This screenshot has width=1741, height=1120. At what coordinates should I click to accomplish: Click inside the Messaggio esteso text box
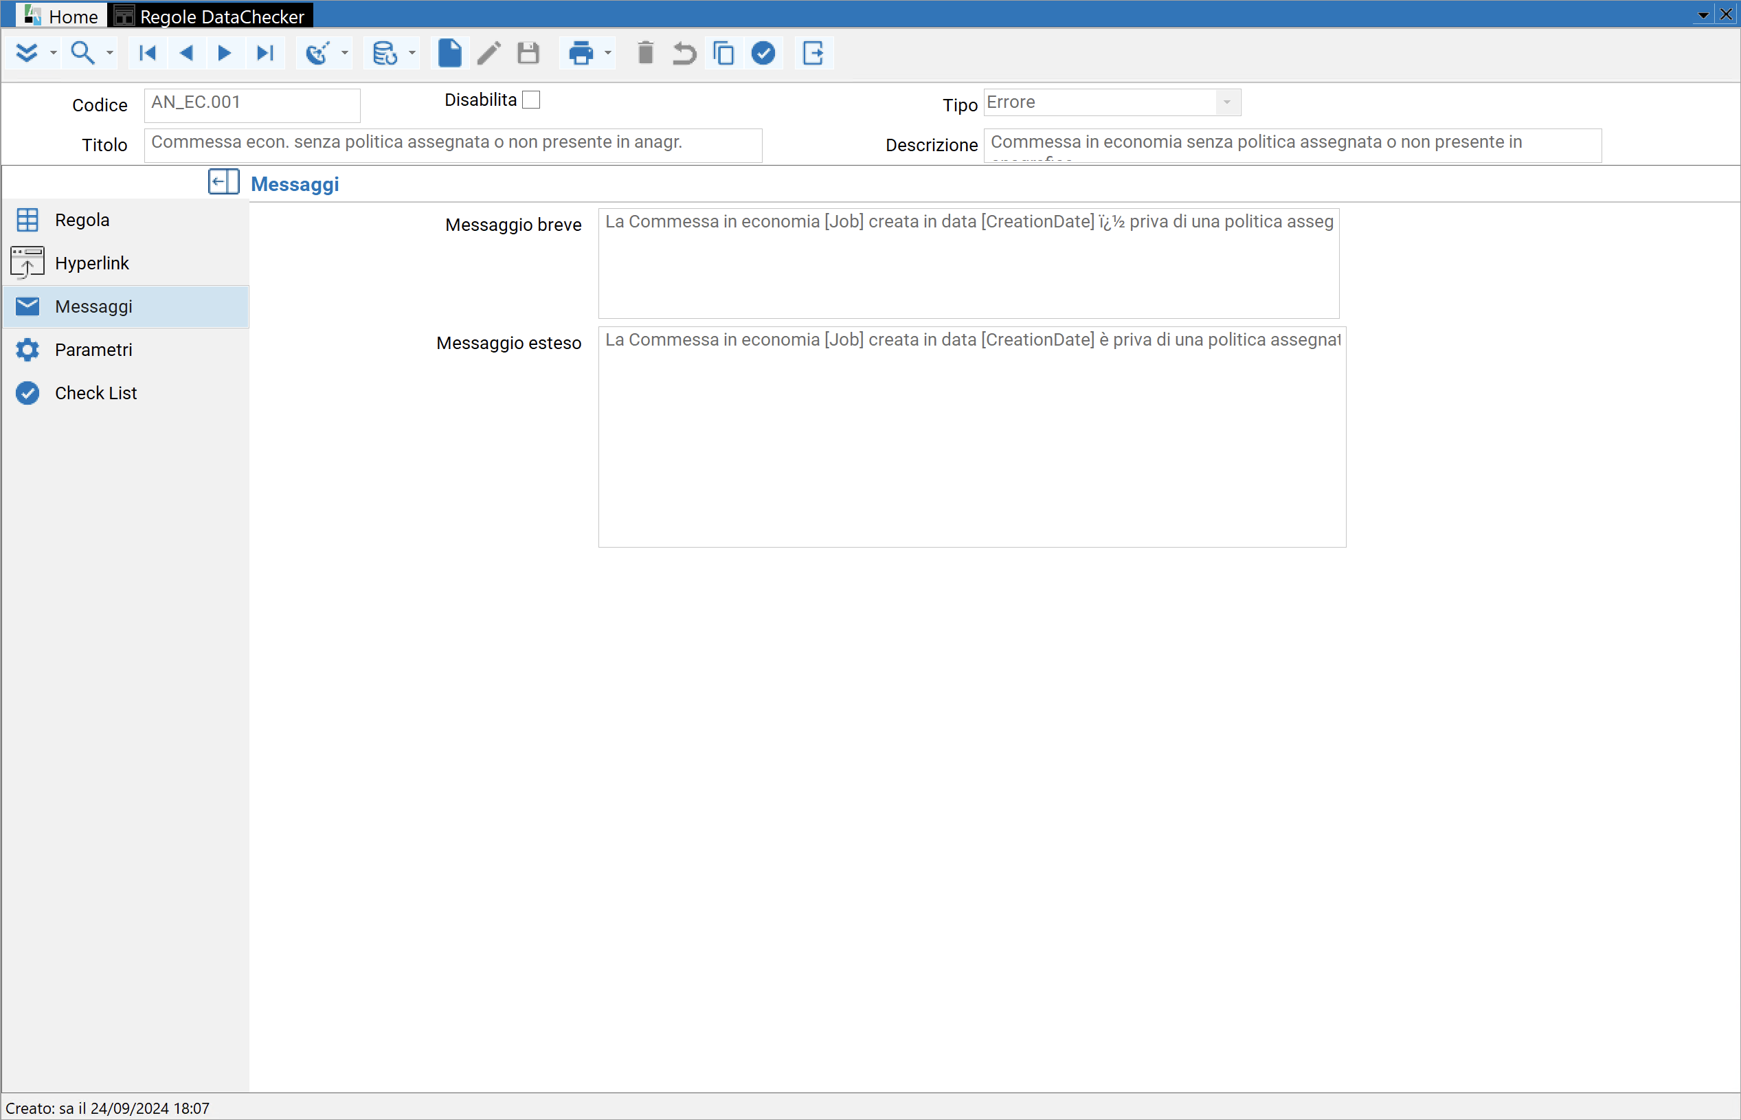click(972, 436)
